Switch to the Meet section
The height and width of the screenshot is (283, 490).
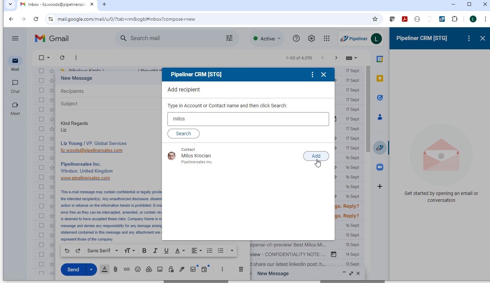click(x=15, y=108)
